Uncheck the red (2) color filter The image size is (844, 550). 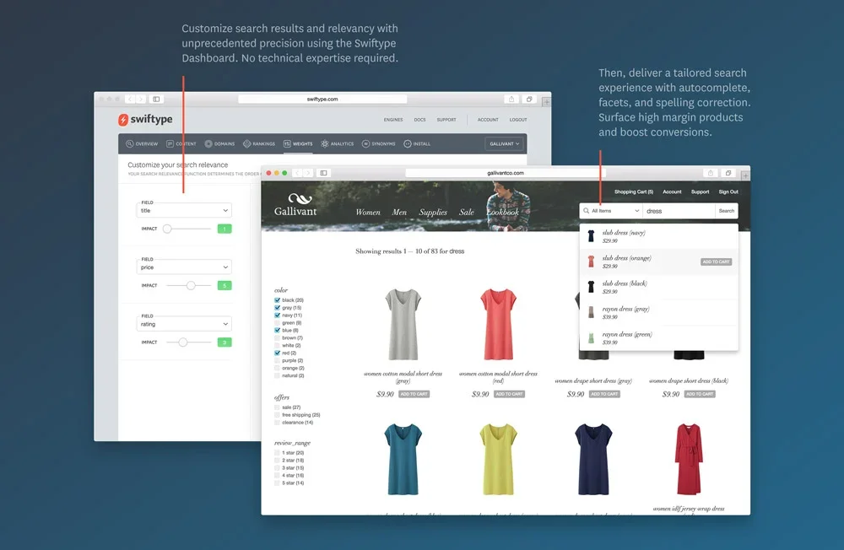coord(277,353)
